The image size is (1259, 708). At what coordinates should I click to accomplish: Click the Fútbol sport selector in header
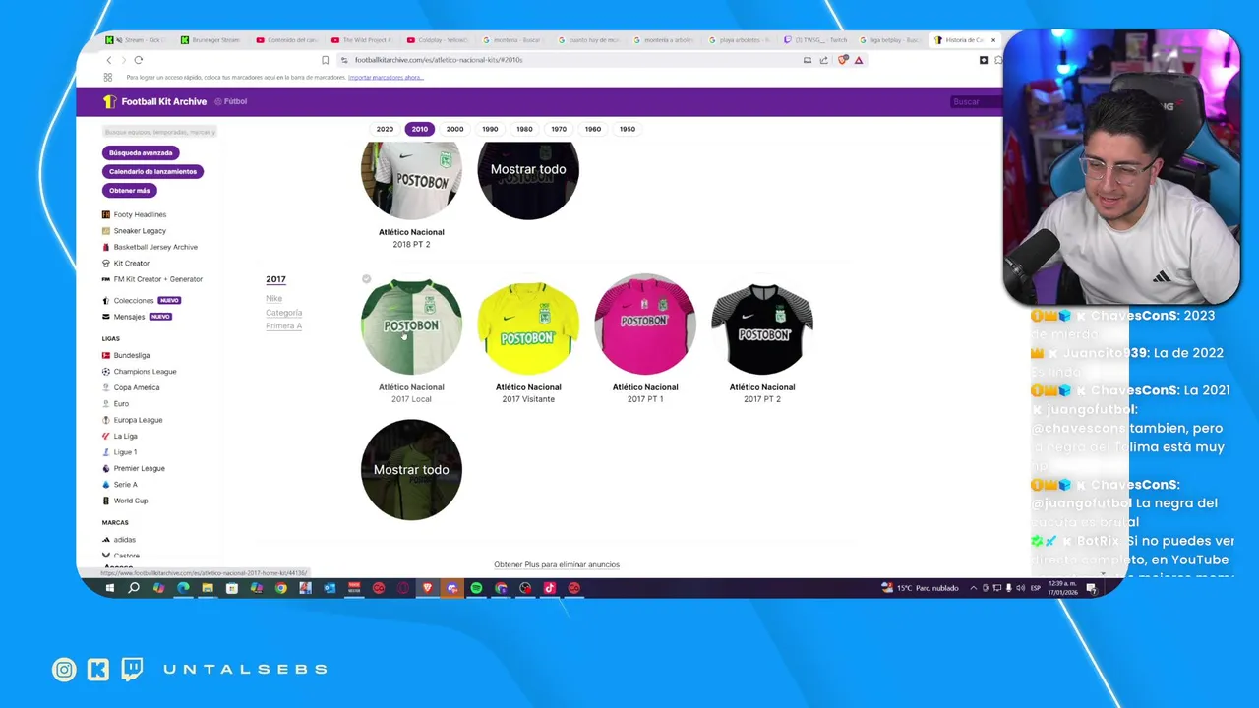tap(231, 101)
